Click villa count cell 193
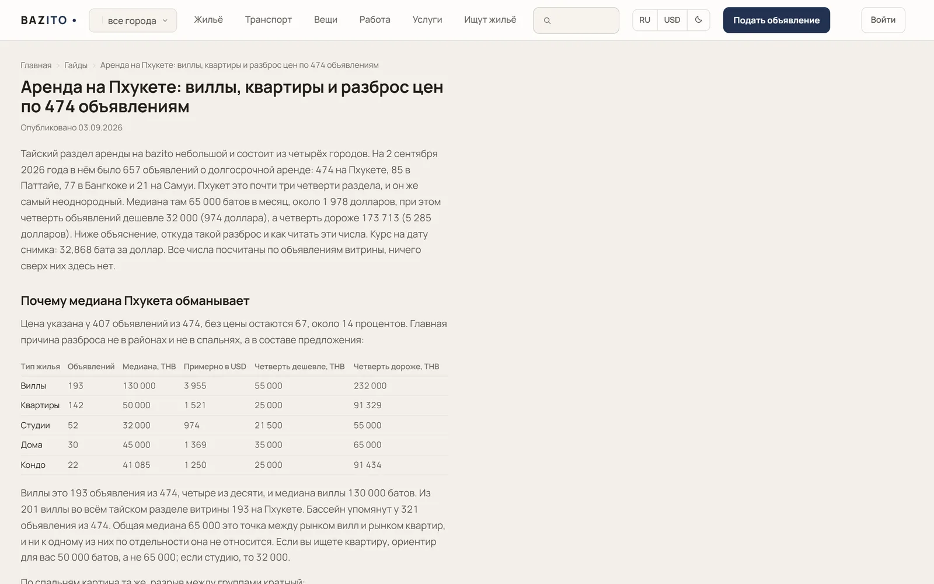This screenshot has width=934, height=584. point(75,385)
